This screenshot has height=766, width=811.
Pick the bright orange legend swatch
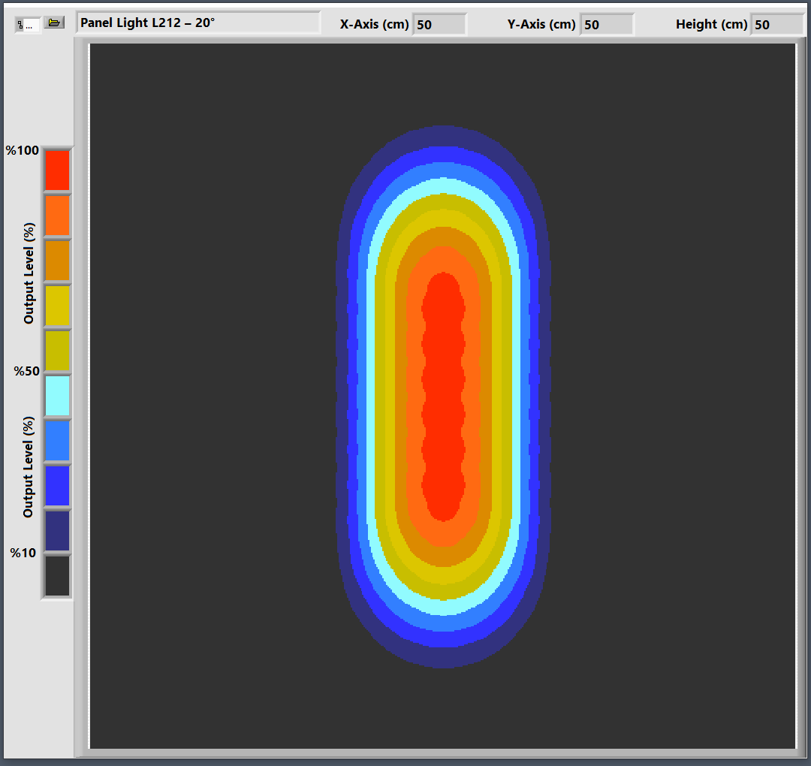click(x=57, y=216)
